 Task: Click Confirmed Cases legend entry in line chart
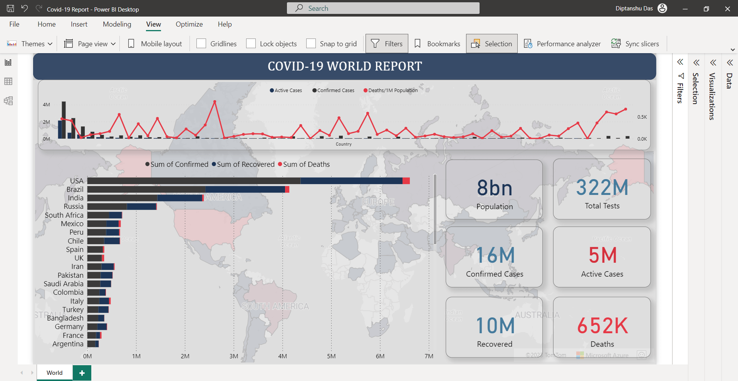point(333,91)
